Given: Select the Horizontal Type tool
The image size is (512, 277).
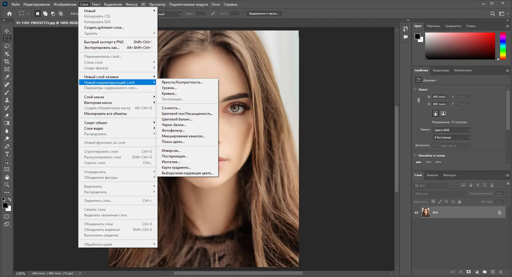Looking at the screenshot, I should [7, 154].
